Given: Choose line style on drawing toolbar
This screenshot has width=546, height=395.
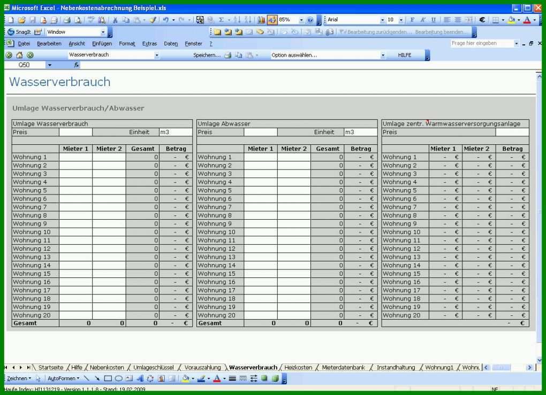Looking at the screenshot, I should pyautogui.click(x=232, y=378).
